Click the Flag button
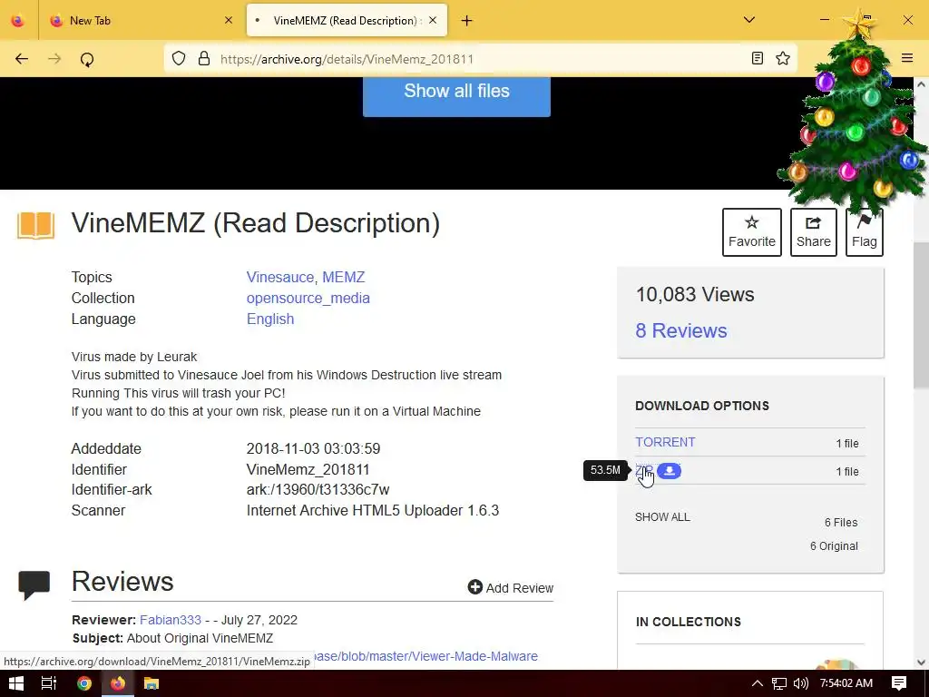The image size is (929, 697). [865, 232]
